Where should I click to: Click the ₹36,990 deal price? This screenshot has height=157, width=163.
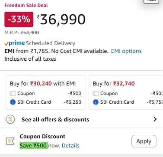tap(61, 20)
